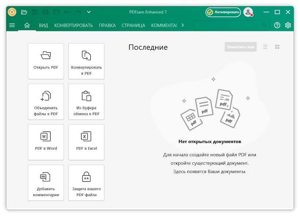Open the PDF в Excel converter
The width and height of the screenshot is (300, 216).
tap(86, 142)
